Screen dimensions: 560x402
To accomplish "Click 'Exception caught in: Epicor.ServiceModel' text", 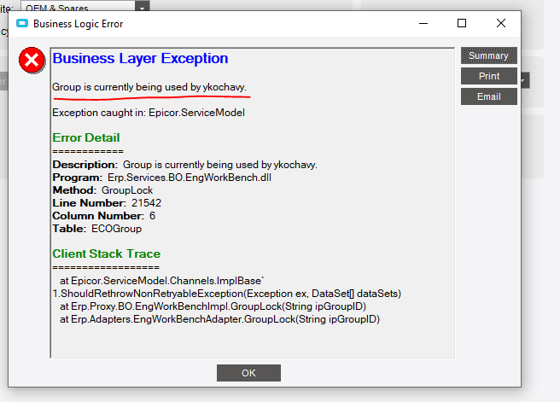I will pyautogui.click(x=149, y=113).
